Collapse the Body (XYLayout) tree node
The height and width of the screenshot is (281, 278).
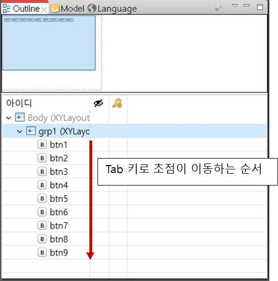pyautogui.click(x=9, y=118)
